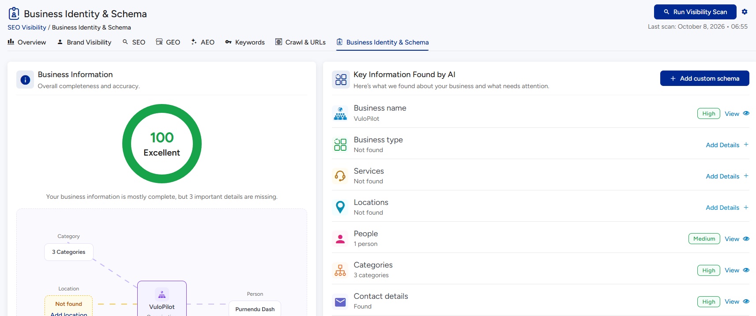The width and height of the screenshot is (756, 316).
Task: Click the Last scan timestamp text
Action: click(x=697, y=26)
